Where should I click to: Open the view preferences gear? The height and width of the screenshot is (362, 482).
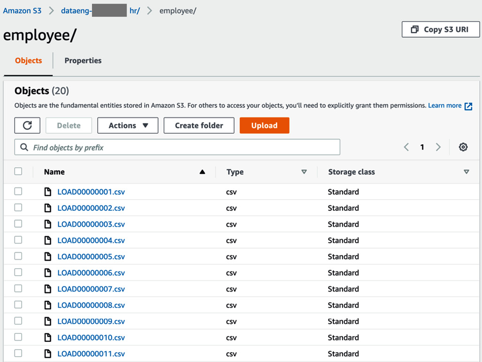463,147
